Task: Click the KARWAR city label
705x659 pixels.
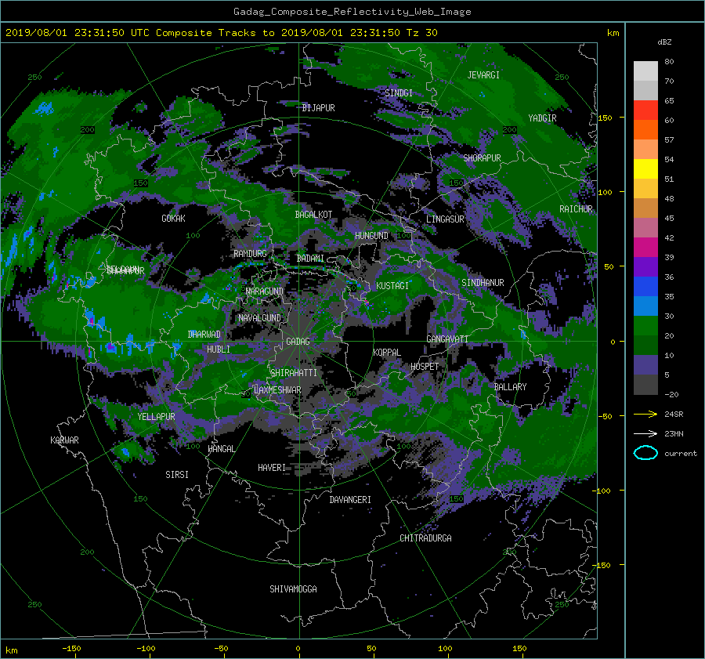Action: coord(64,440)
